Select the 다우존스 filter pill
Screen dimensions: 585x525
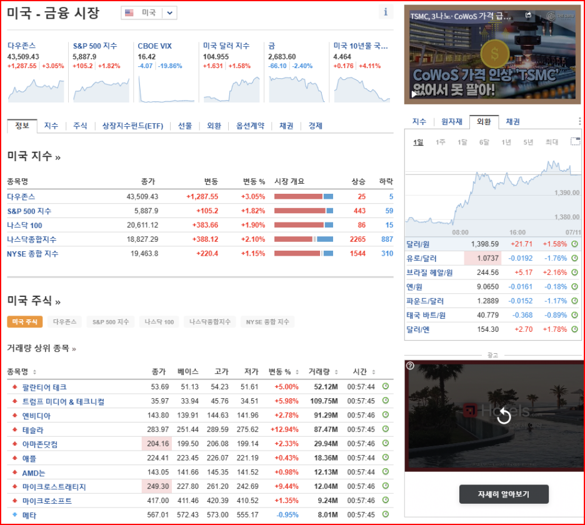[64, 322]
